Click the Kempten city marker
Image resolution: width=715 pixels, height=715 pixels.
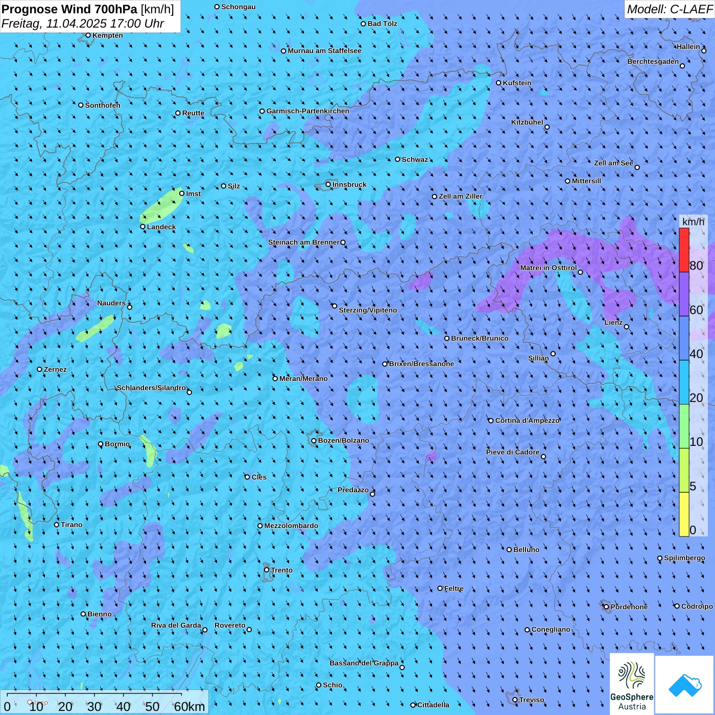pos(88,35)
